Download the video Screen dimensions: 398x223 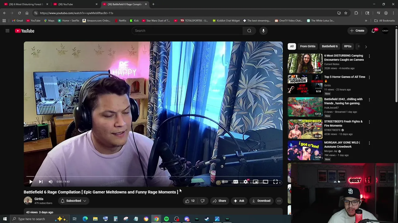click(x=261, y=201)
